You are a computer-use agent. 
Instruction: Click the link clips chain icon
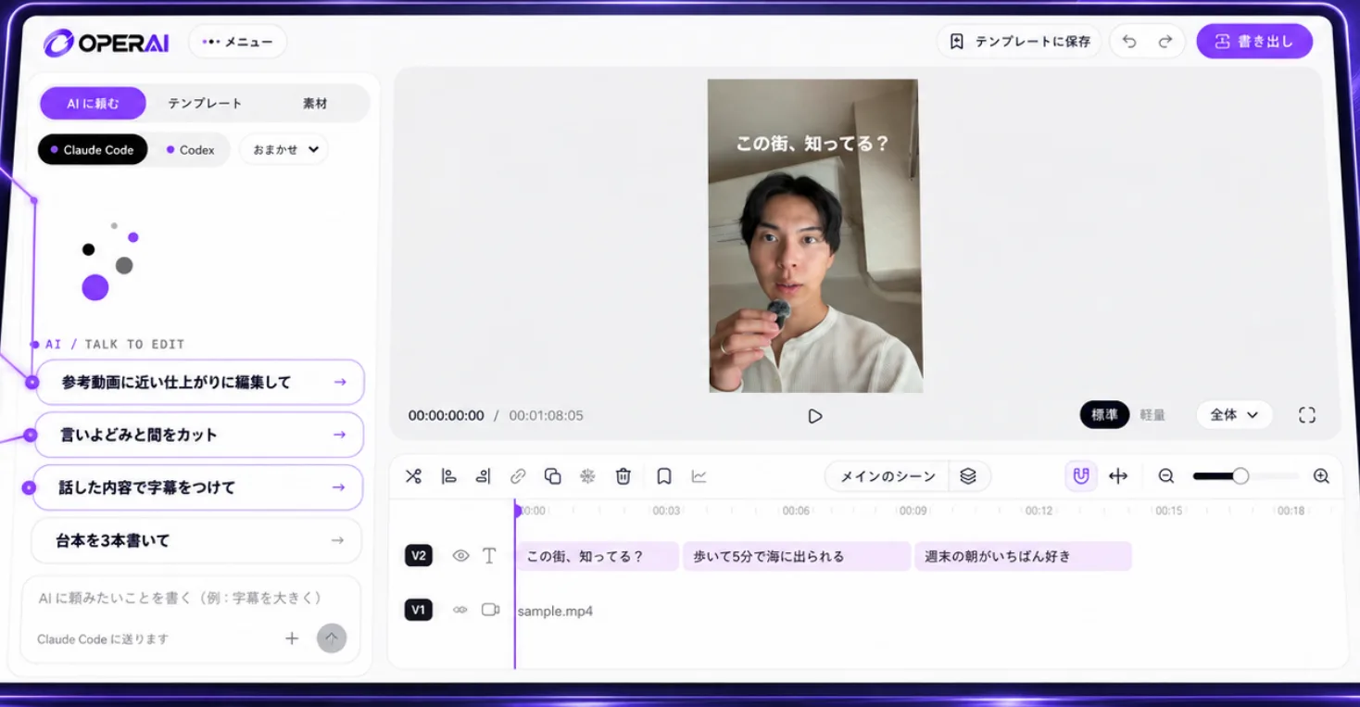click(x=518, y=476)
